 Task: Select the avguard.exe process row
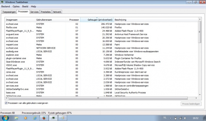coord(102,34)
